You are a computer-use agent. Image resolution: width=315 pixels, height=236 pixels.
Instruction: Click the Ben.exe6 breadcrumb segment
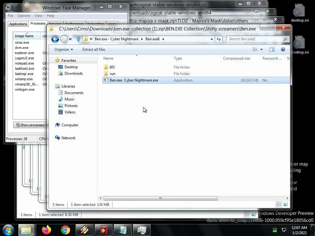pos(153,39)
